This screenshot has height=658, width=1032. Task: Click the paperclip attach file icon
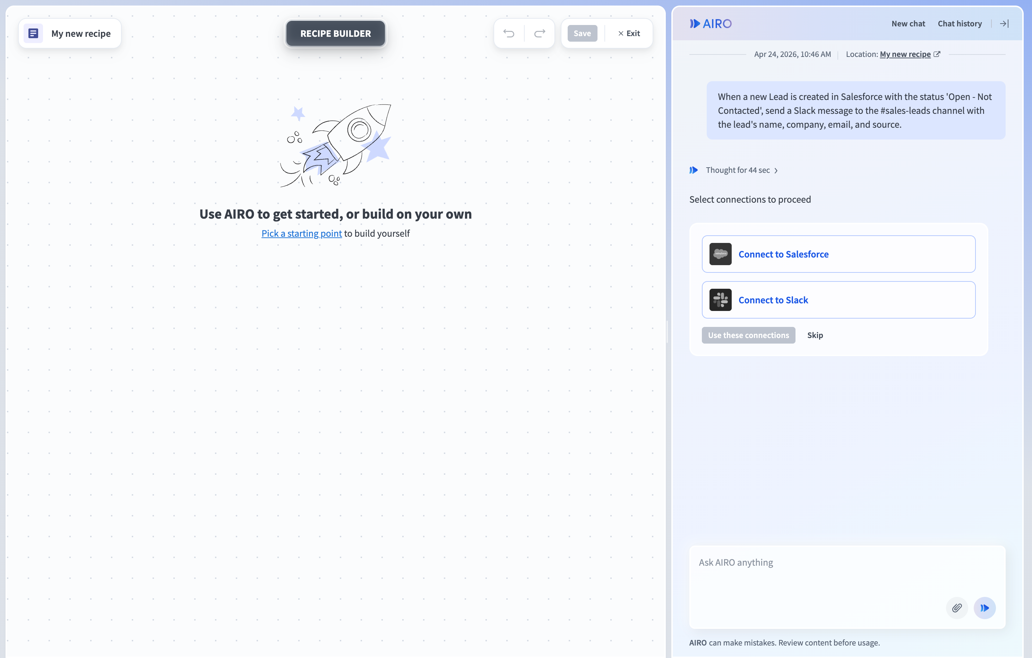(x=957, y=608)
